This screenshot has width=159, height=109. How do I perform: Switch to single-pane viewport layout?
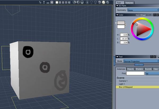tap(57, 2)
